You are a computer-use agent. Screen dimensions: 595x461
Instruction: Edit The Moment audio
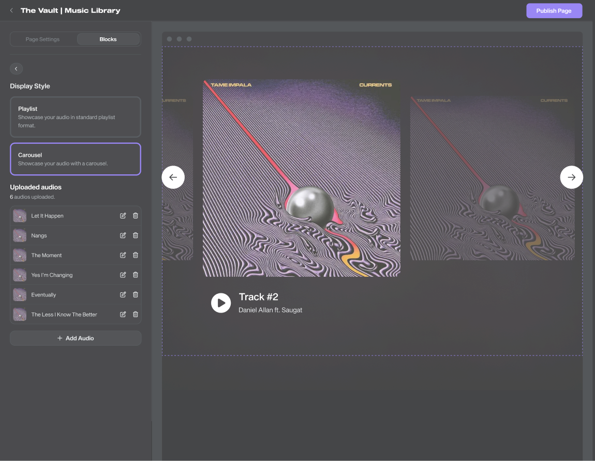pyautogui.click(x=123, y=255)
